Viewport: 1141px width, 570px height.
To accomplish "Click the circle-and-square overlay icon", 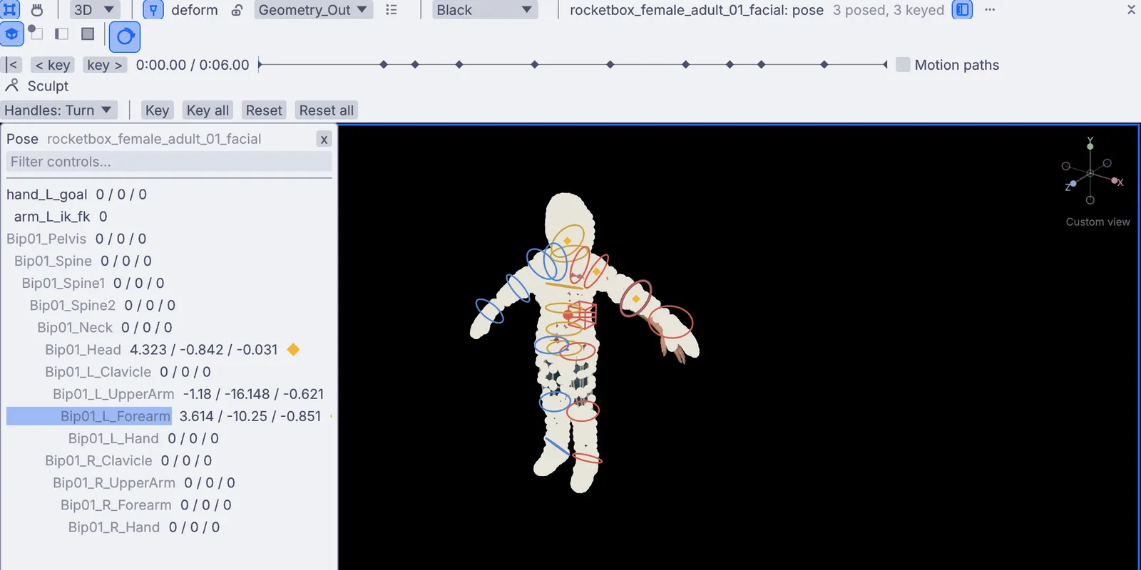I will point(35,33).
